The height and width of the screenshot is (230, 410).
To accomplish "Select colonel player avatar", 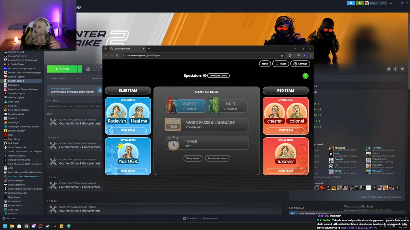I will (x=297, y=113).
